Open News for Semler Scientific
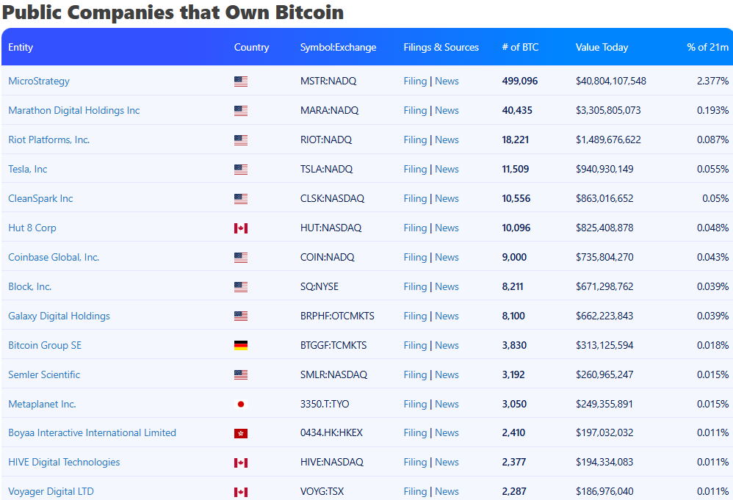 click(x=447, y=374)
